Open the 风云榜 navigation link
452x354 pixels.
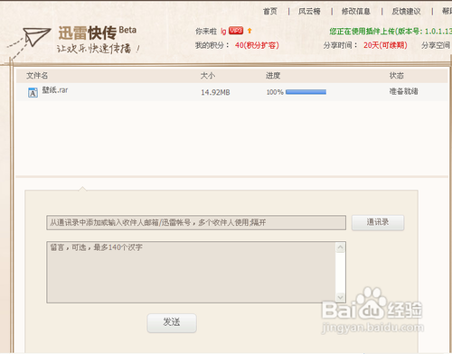click(x=309, y=12)
